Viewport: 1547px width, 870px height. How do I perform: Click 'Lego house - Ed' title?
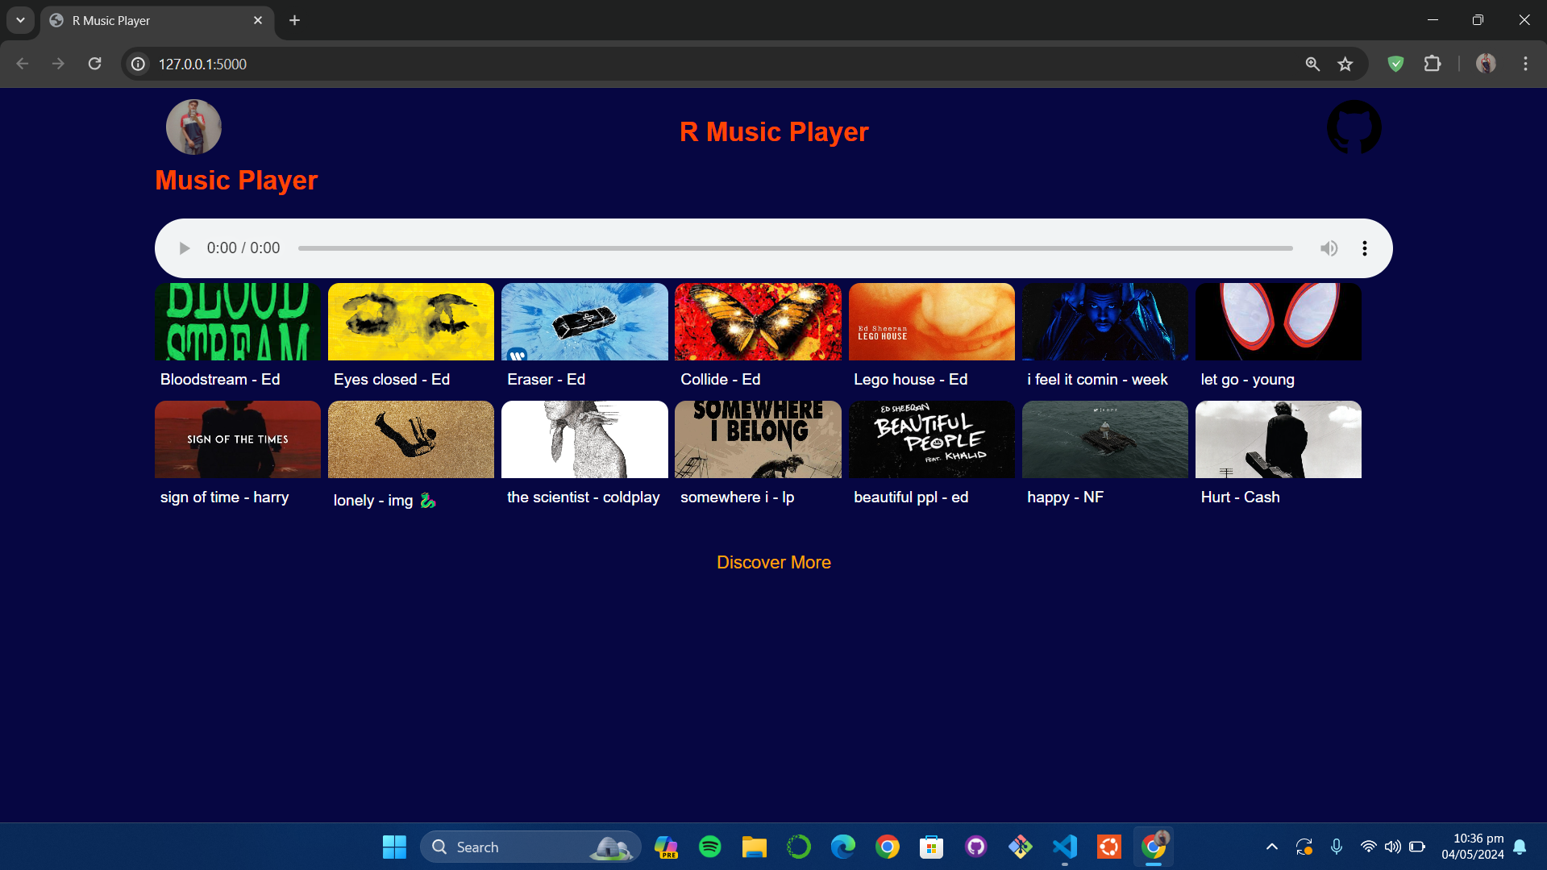pos(910,379)
